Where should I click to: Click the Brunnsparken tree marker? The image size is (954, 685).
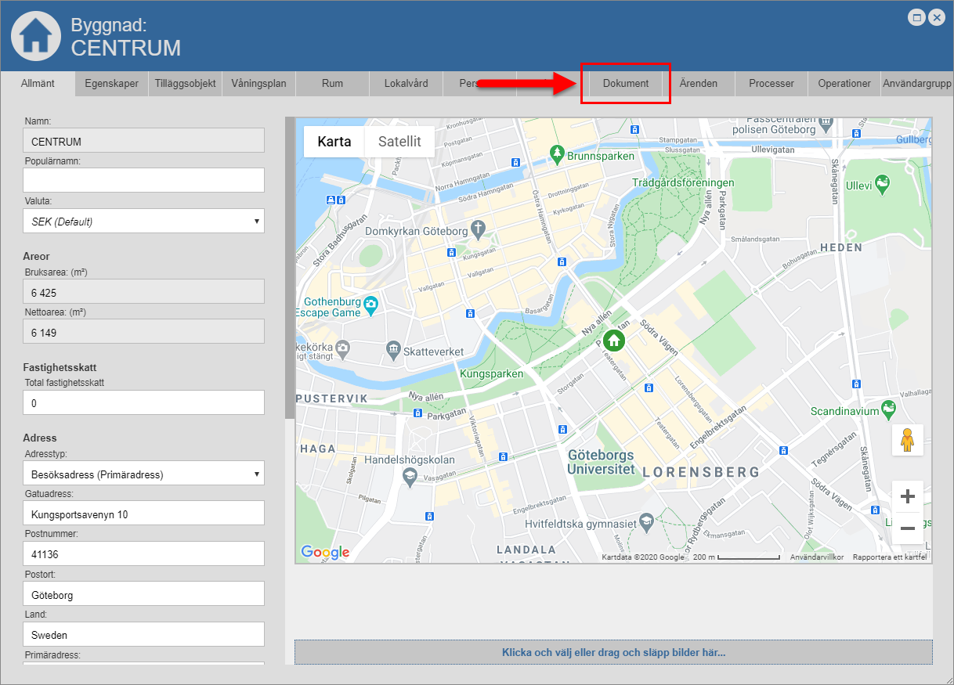tap(557, 152)
